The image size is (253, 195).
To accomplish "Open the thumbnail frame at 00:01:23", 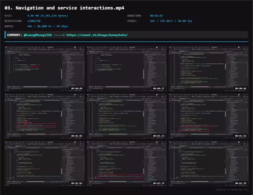I will [126, 116].
